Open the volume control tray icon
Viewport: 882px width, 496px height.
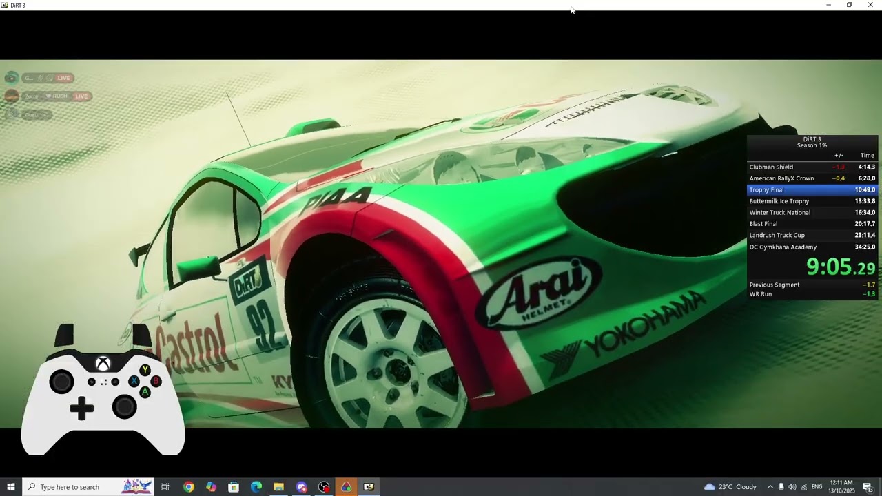(792, 487)
